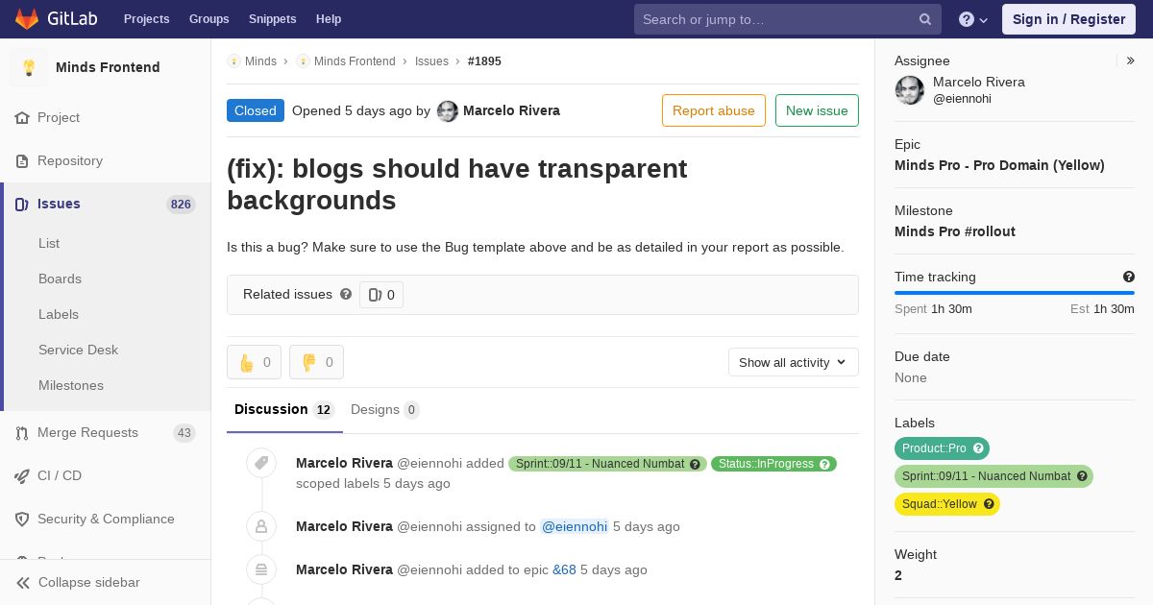This screenshot has height=605, width=1153.
Task: Click the &68 epic link
Action: (564, 569)
